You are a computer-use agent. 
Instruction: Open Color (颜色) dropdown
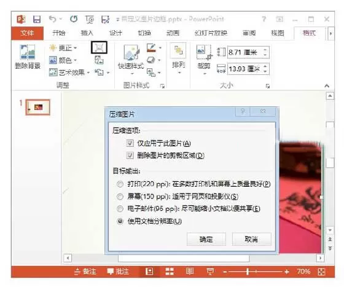(63, 60)
